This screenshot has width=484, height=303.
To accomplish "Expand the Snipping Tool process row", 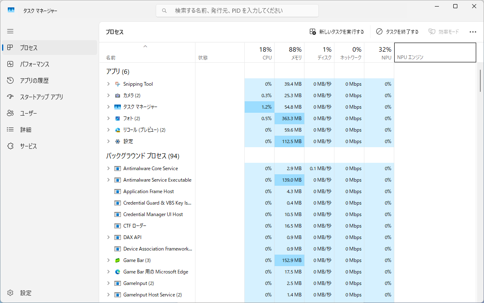I will pyautogui.click(x=108, y=84).
